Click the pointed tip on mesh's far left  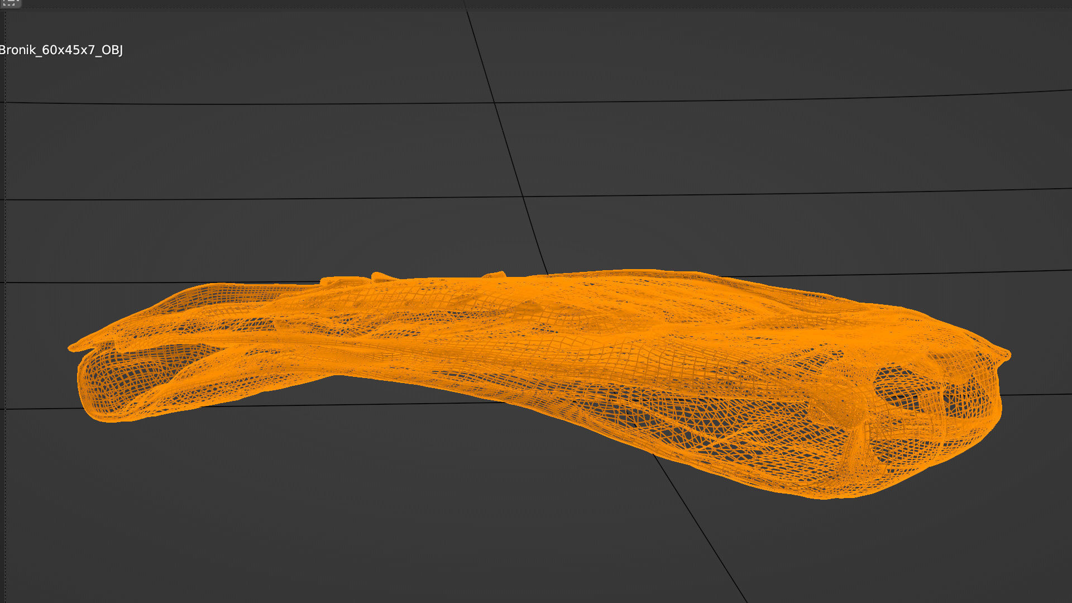click(71, 347)
